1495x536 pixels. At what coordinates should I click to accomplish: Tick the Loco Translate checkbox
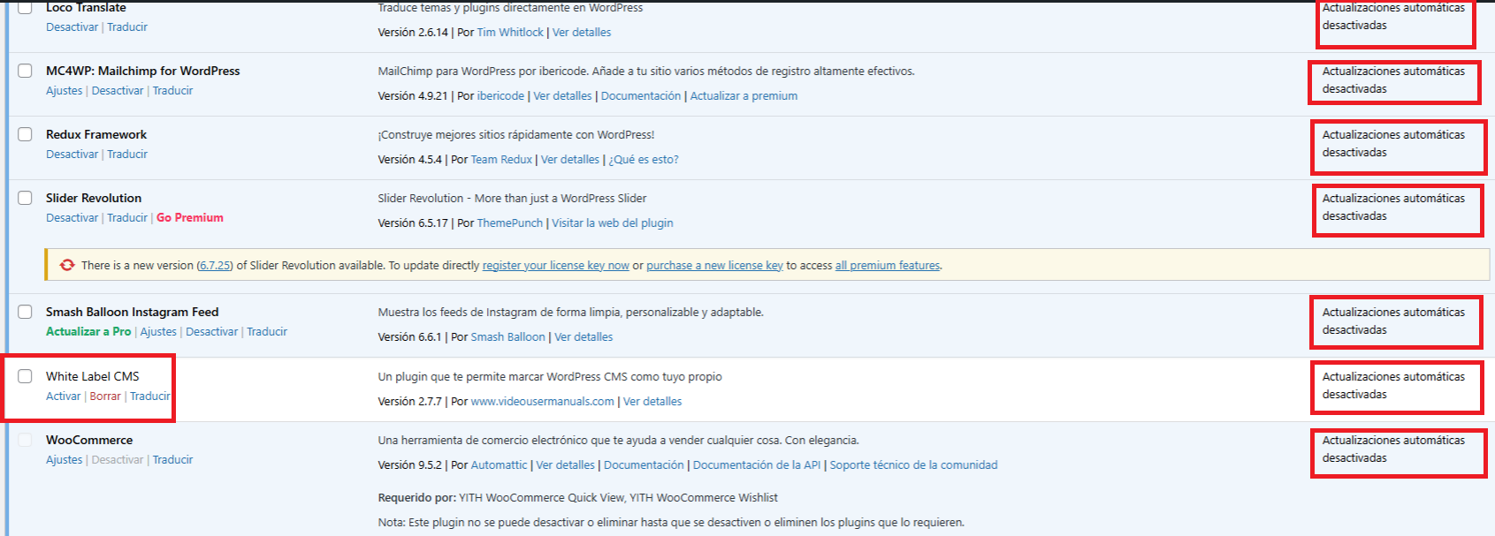[26, 7]
